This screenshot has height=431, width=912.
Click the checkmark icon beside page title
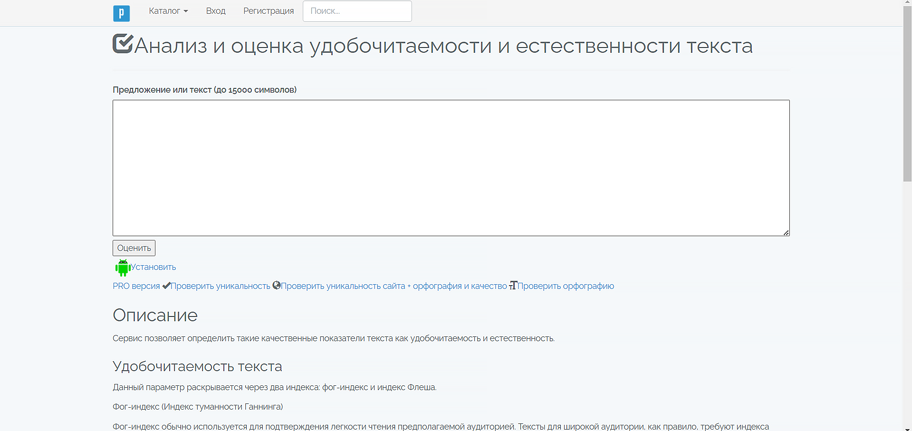pos(123,44)
